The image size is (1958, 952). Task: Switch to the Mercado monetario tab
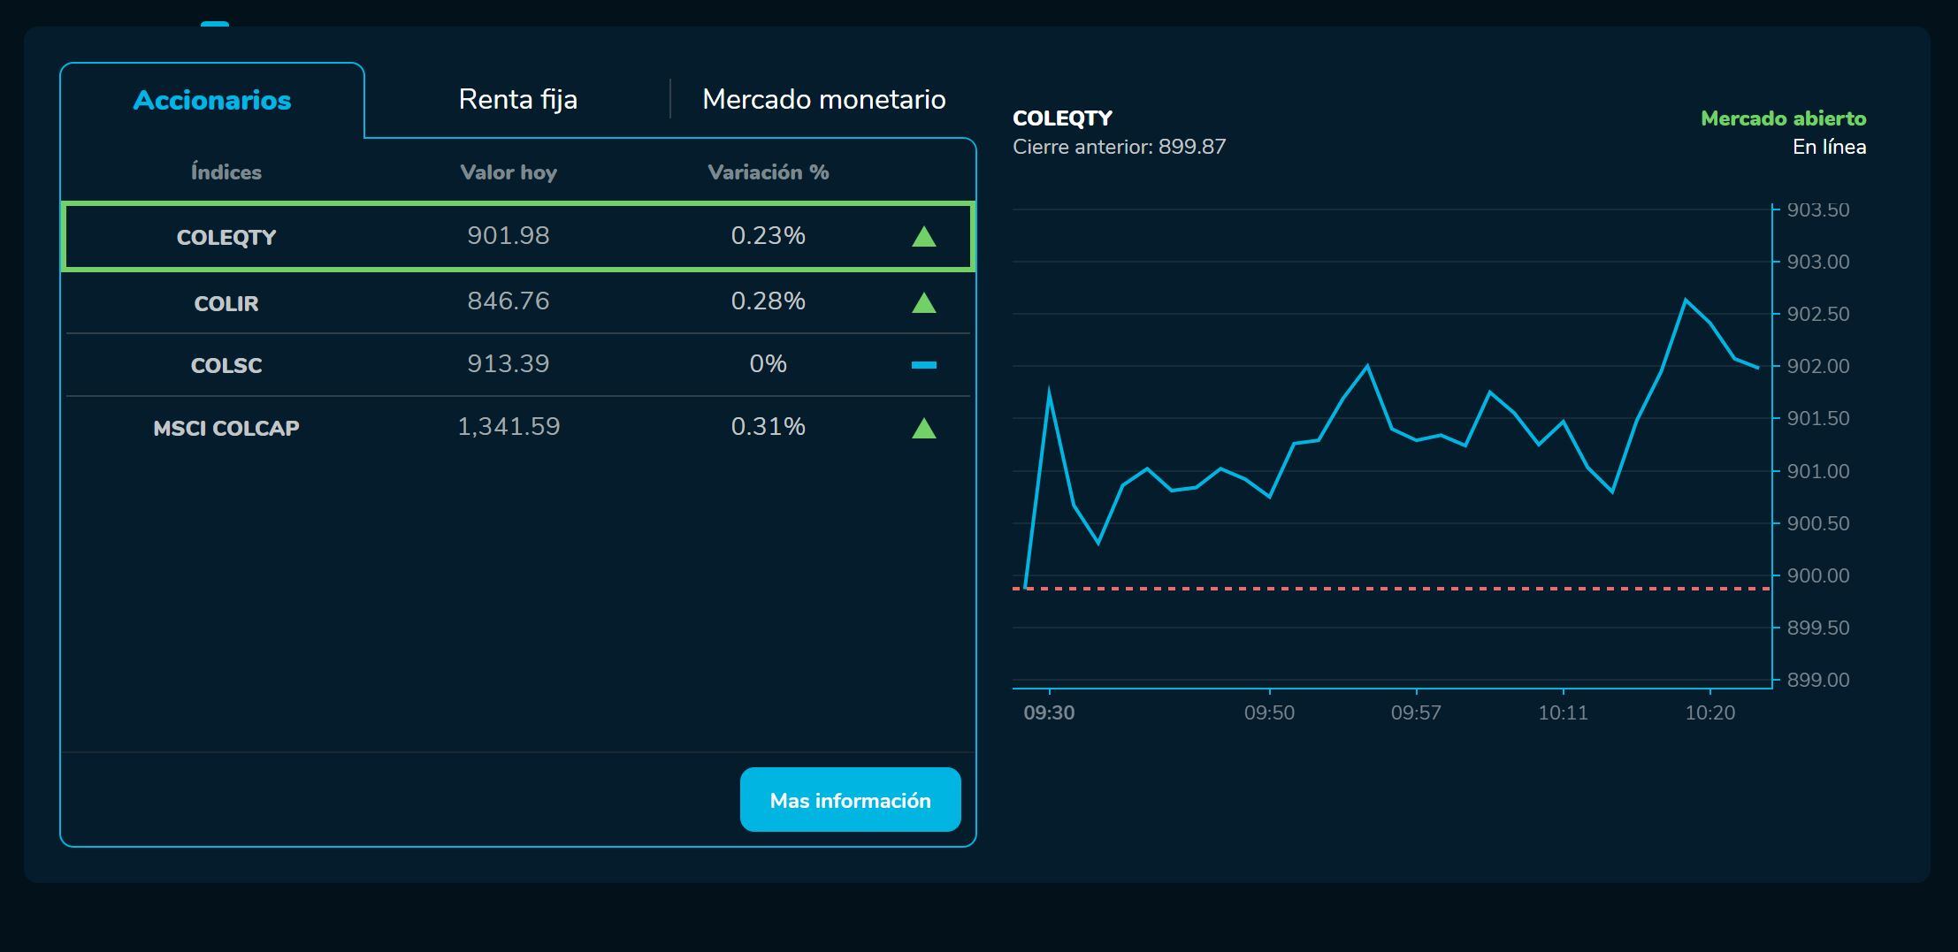click(823, 99)
